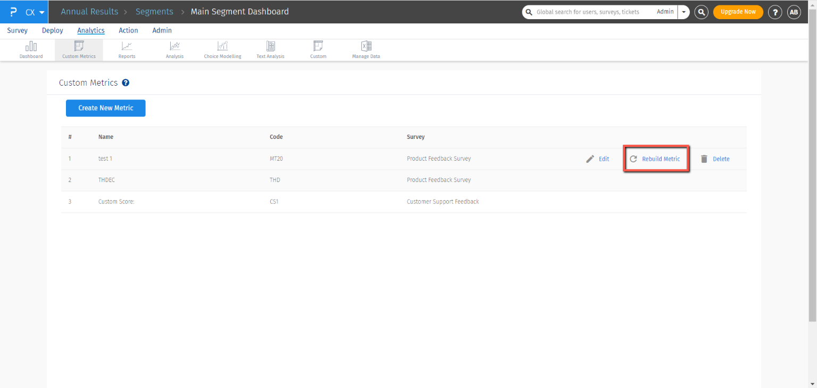
Task: Click Customer Support Feedback survey cell
Action: click(443, 202)
